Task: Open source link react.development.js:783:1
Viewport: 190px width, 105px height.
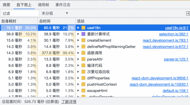Action: pyautogui.click(x=166, y=40)
